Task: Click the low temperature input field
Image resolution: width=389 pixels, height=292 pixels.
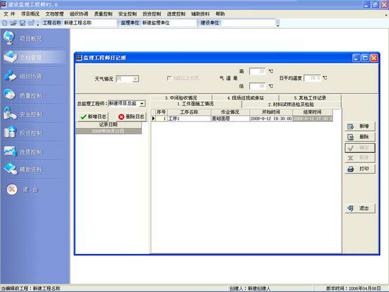Action: click(257, 86)
